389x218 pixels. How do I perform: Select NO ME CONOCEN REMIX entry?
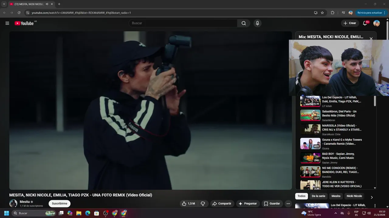[x=331, y=172]
